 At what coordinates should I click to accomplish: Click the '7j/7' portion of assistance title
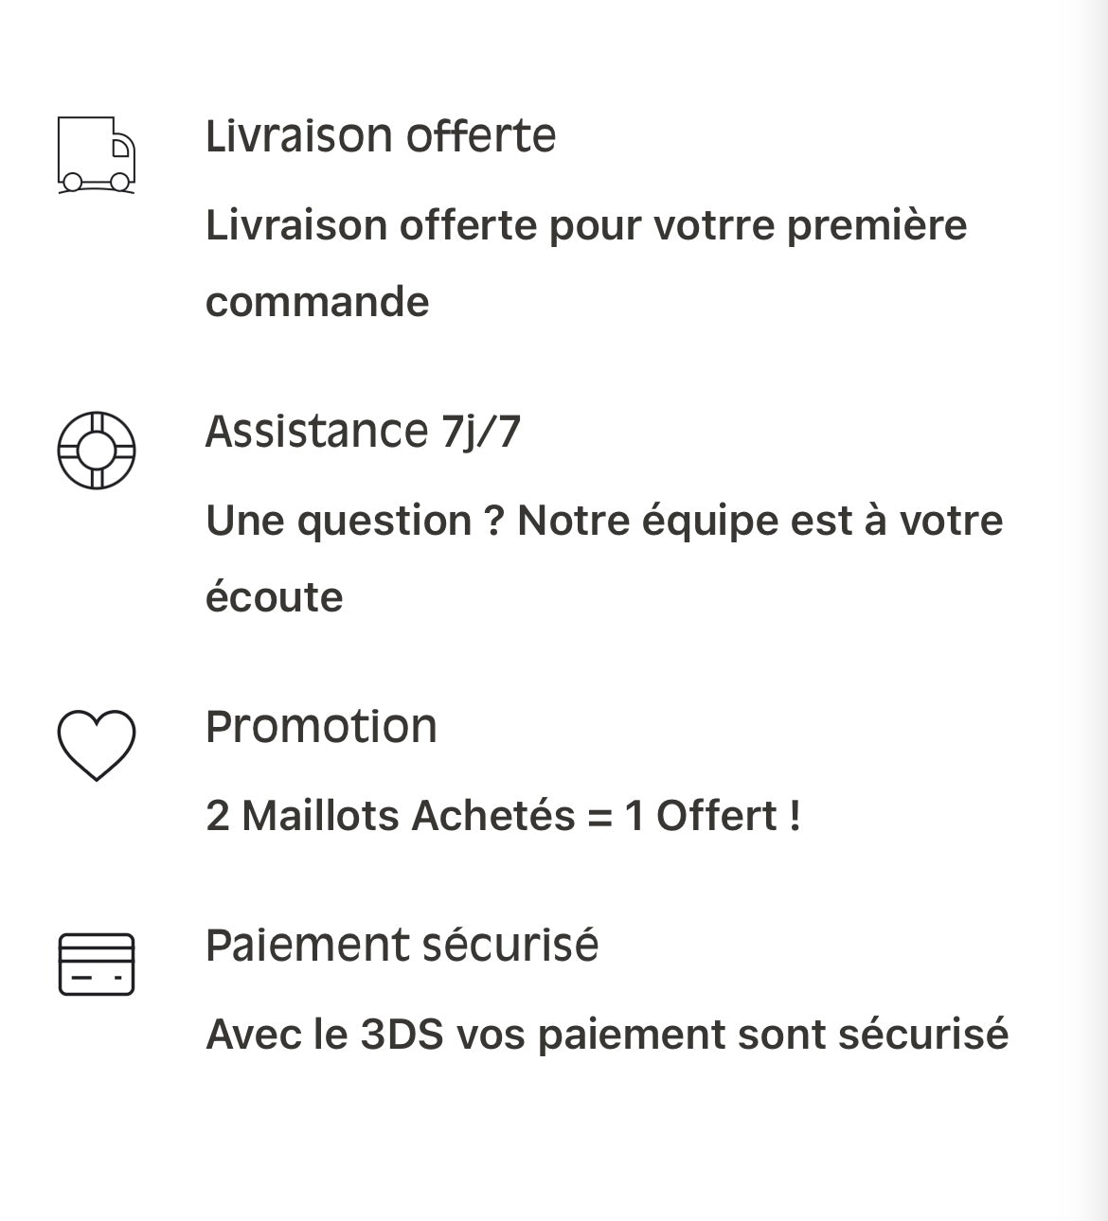click(481, 432)
